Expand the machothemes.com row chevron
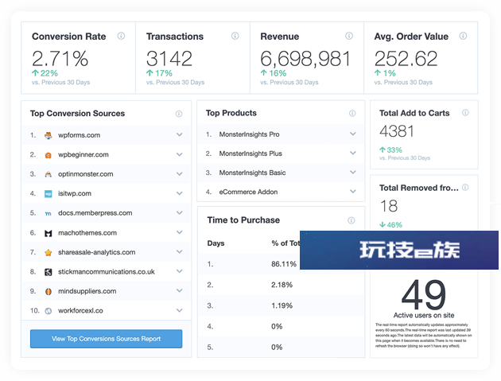The width and height of the screenshot is (501, 381). pos(180,232)
